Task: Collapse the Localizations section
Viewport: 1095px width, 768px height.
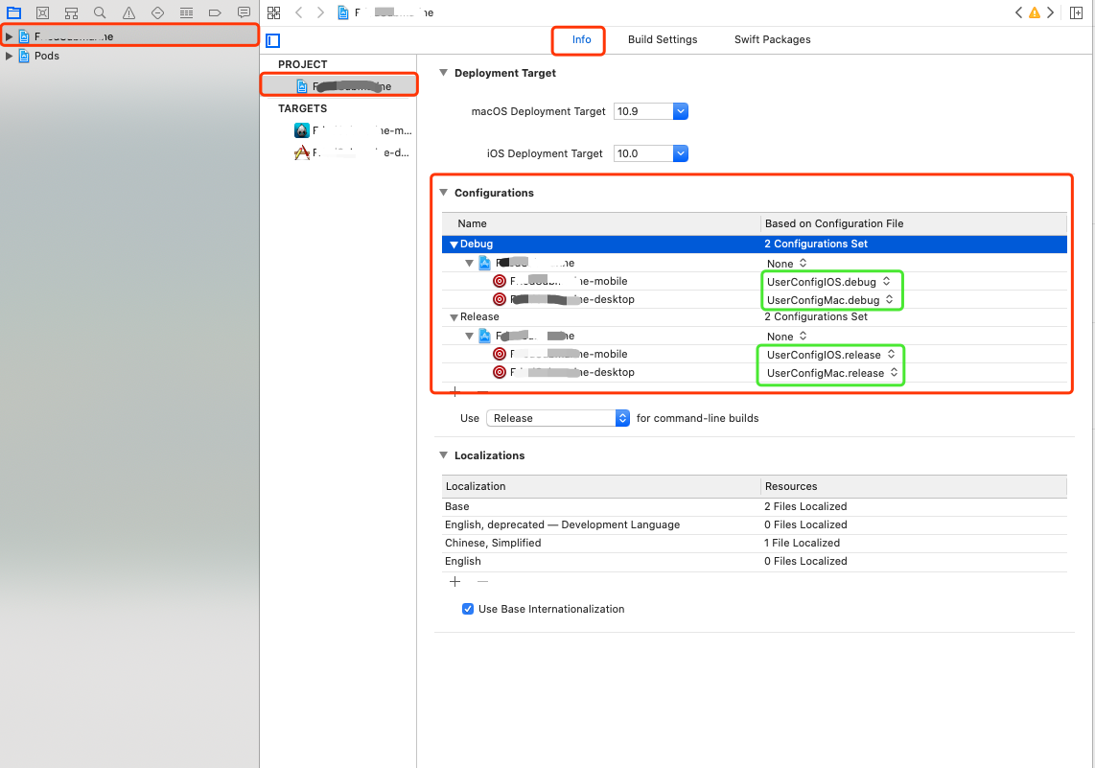Action: [x=443, y=455]
